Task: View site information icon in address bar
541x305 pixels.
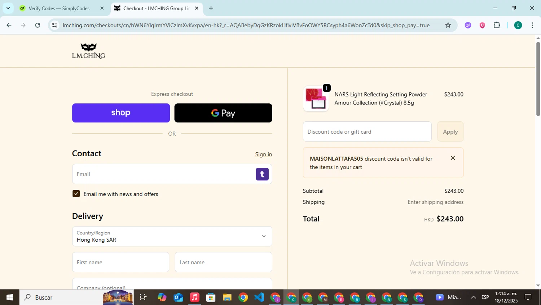Action: coord(54,25)
